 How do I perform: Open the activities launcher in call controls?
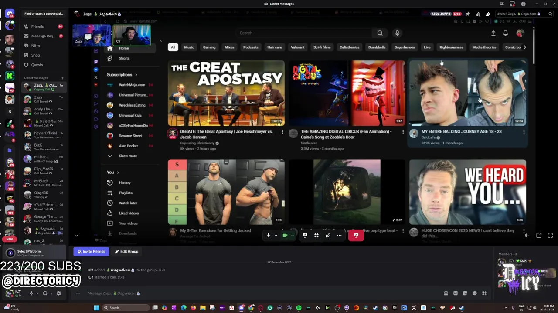(316, 235)
